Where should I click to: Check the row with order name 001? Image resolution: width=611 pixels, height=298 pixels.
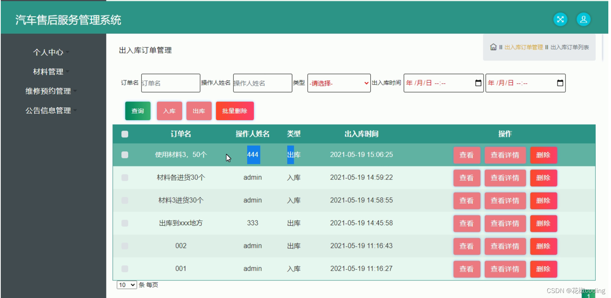(125, 269)
